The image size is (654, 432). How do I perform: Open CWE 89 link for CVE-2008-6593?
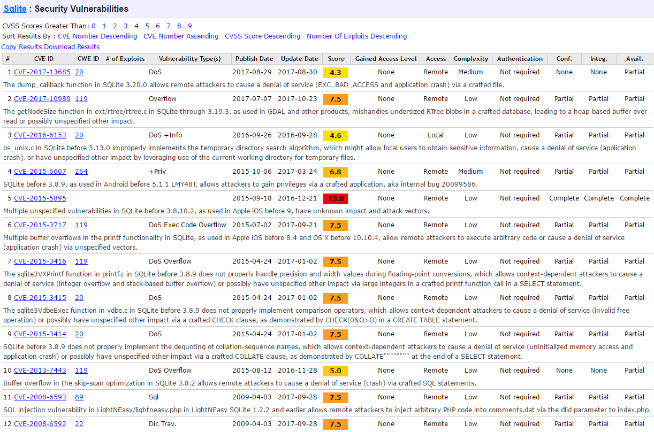[x=79, y=397]
